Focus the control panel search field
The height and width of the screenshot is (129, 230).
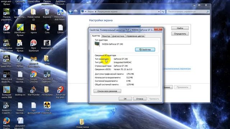pos(188,11)
